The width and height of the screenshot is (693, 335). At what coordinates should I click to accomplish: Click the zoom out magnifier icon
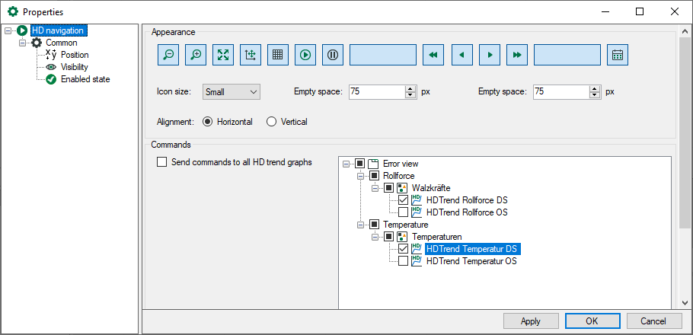point(168,55)
